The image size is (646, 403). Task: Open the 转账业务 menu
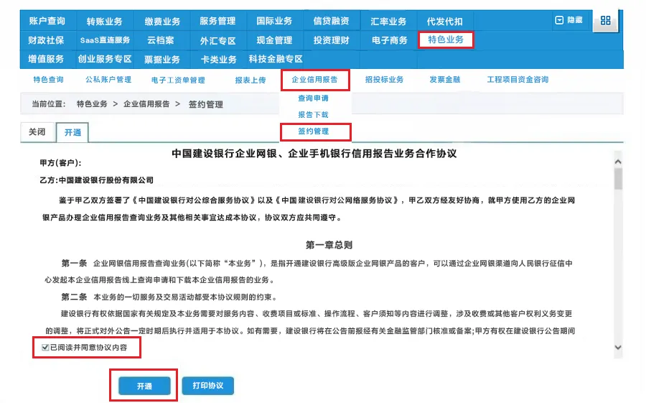[x=104, y=22]
